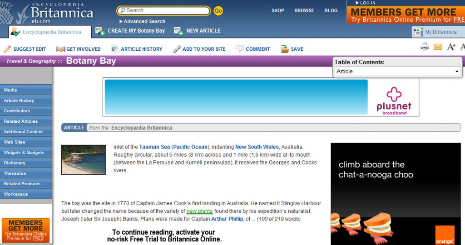Open Related Products in the sidebar
Viewport: 465px width, 245px height.
point(26,183)
